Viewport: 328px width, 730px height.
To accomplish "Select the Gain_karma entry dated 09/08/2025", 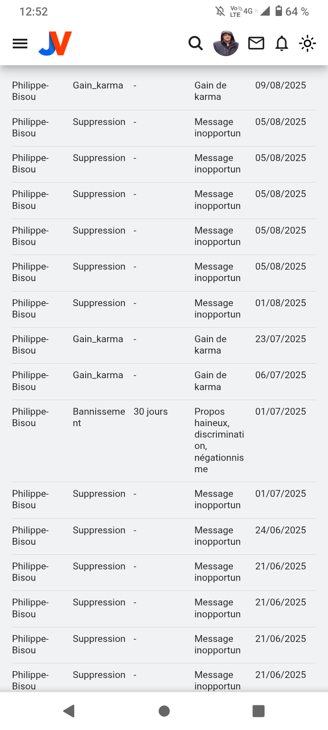I will pyautogui.click(x=98, y=85).
